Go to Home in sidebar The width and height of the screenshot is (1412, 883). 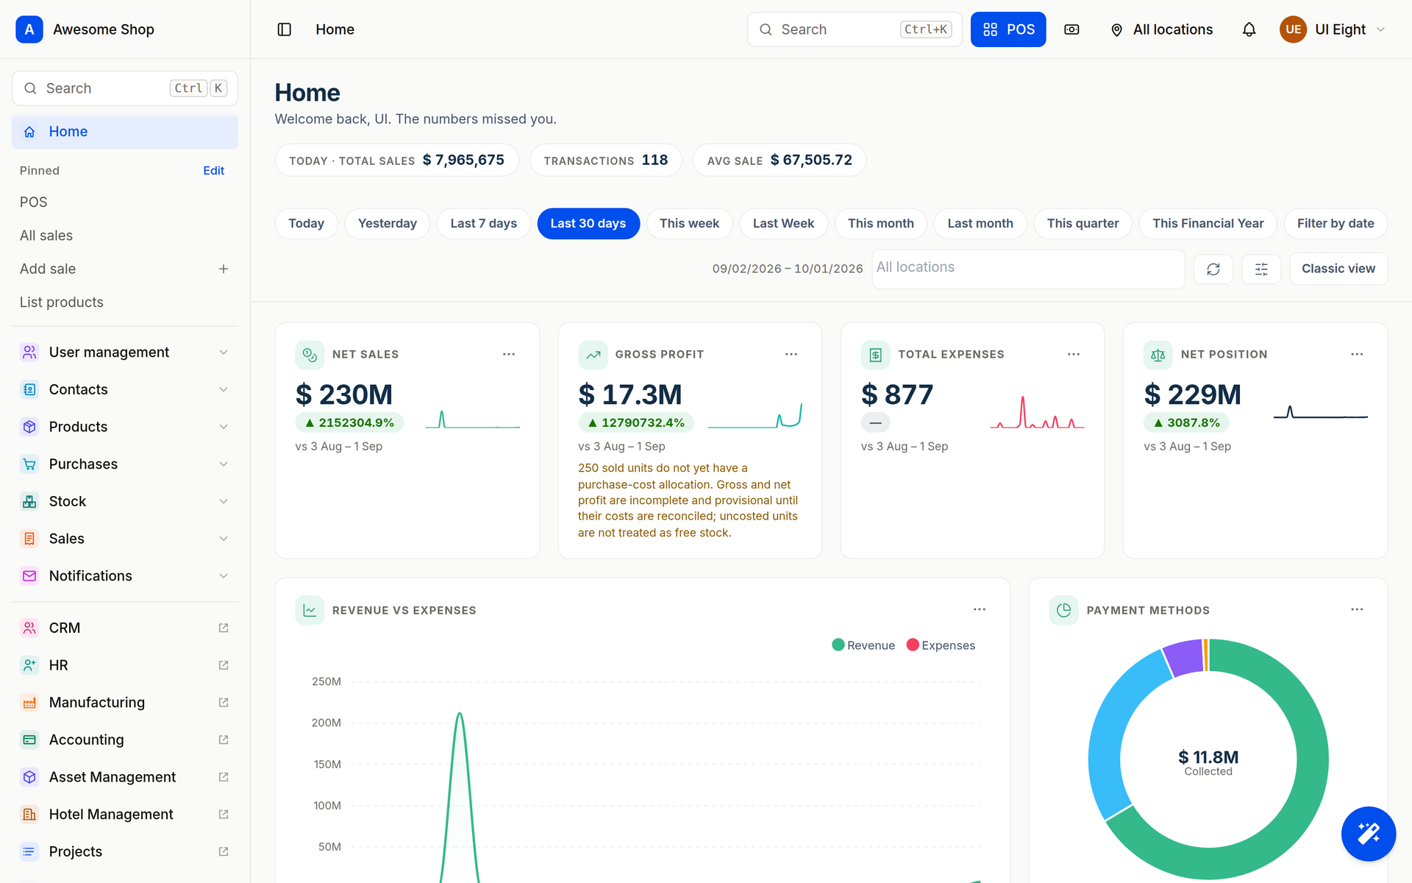pyautogui.click(x=125, y=132)
